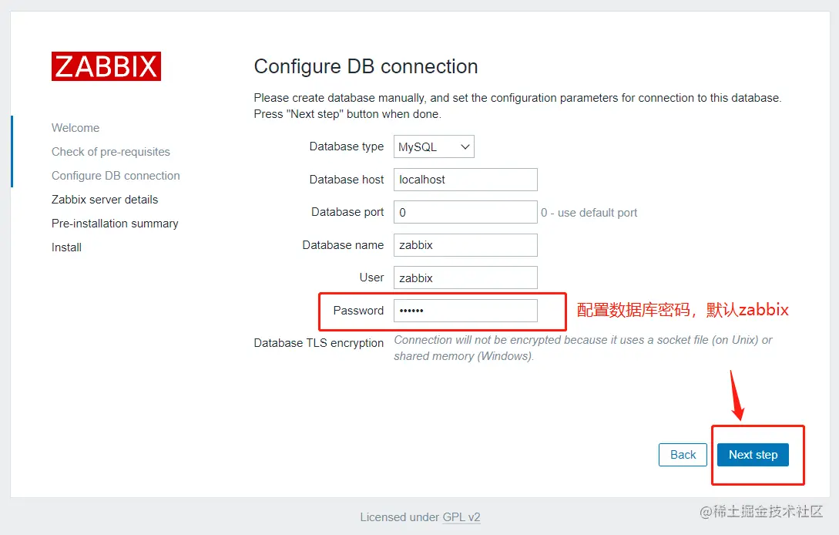This screenshot has width=839, height=535.
Task: Focus the Database name field
Action: pyautogui.click(x=465, y=244)
